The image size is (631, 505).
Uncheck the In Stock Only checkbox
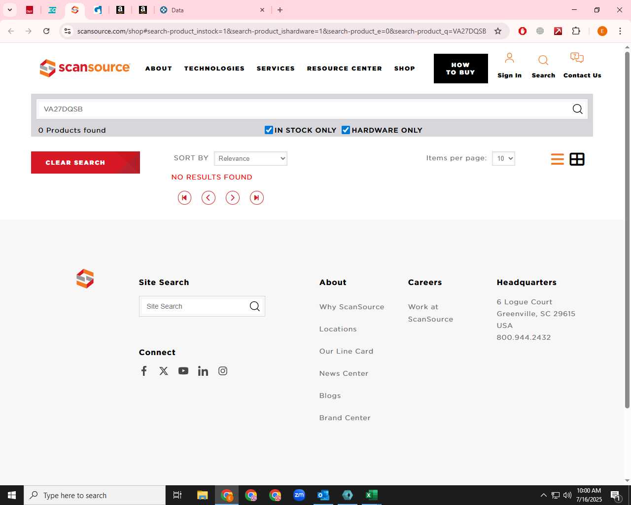(269, 130)
